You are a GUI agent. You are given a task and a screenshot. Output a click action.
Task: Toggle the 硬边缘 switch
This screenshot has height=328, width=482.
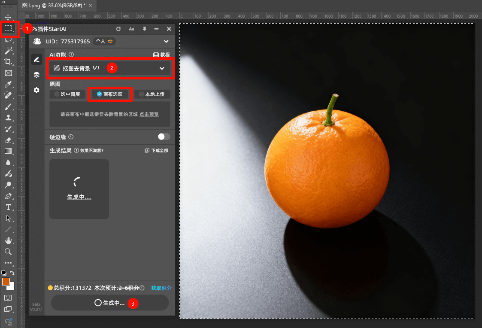point(164,137)
